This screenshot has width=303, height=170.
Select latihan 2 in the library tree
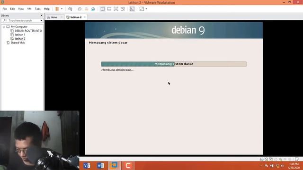click(x=20, y=39)
